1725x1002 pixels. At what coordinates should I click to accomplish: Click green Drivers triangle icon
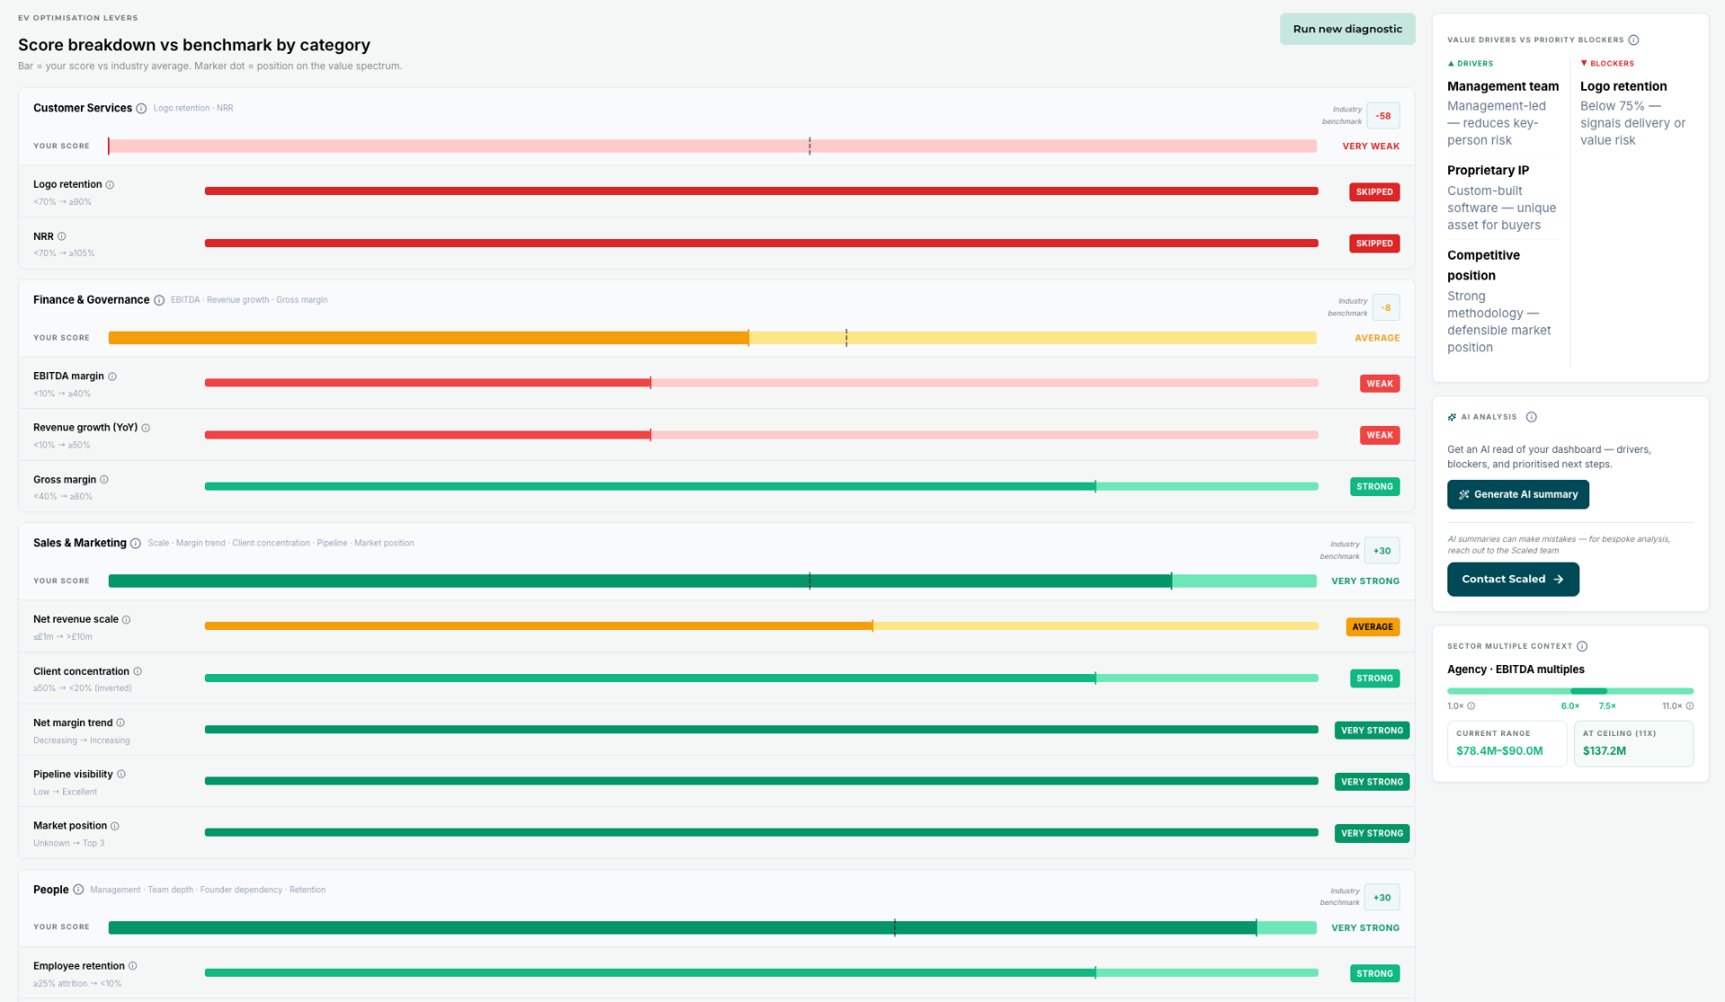(x=1451, y=64)
